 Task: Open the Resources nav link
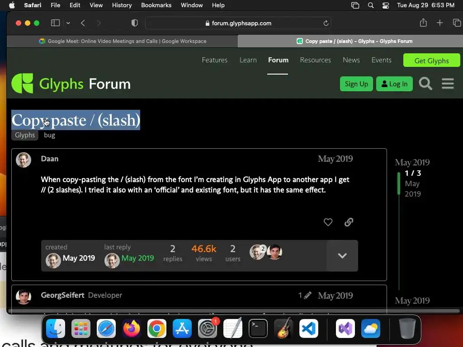tap(315, 60)
